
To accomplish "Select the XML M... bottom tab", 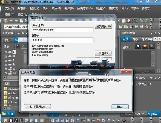I will point(140,114).
